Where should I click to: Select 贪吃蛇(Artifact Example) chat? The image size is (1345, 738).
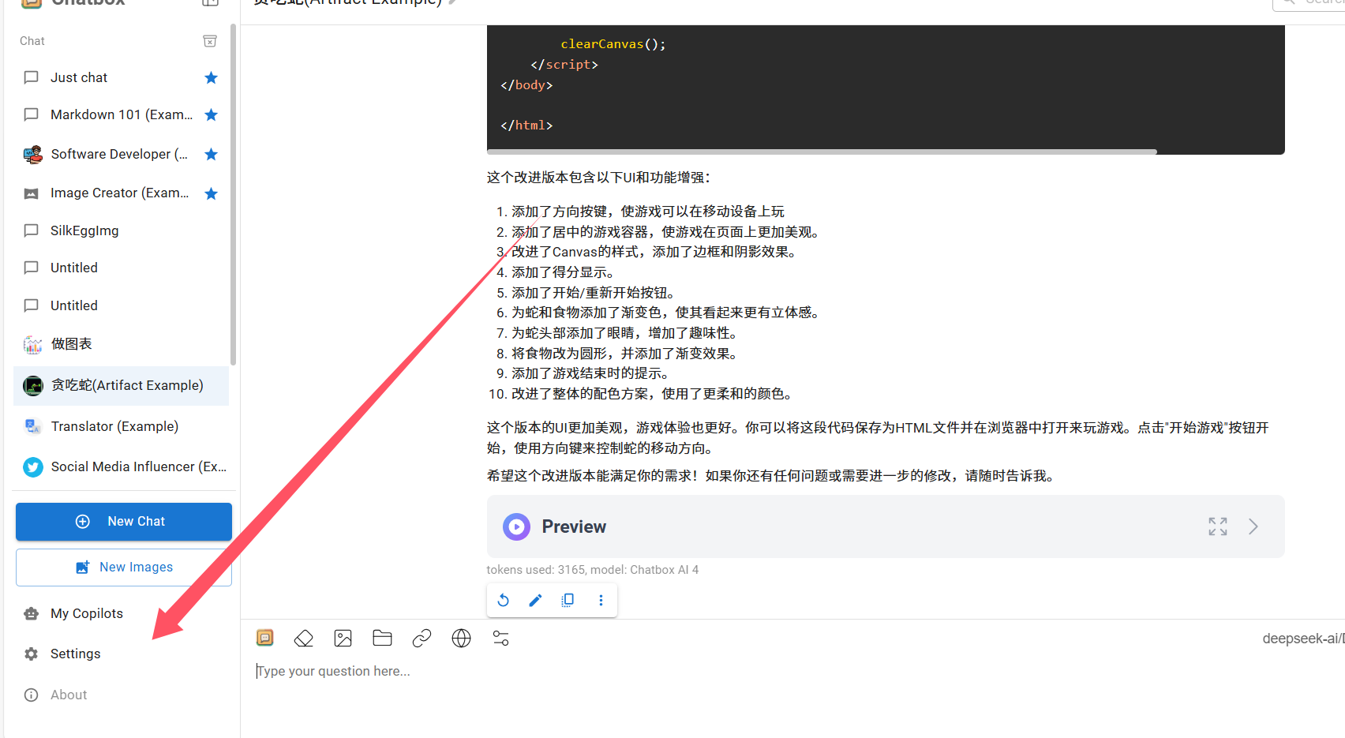point(121,385)
